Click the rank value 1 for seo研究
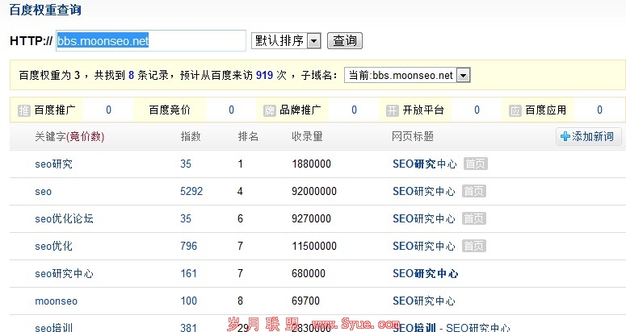The width and height of the screenshot is (626, 332). pos(241,164)
